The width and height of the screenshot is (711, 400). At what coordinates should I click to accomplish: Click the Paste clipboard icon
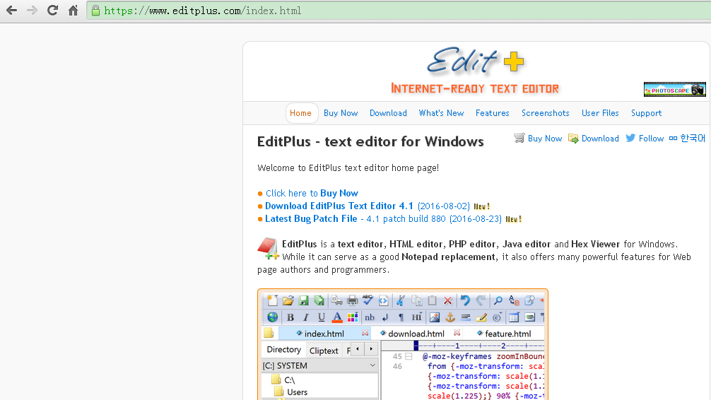[432, 300]
